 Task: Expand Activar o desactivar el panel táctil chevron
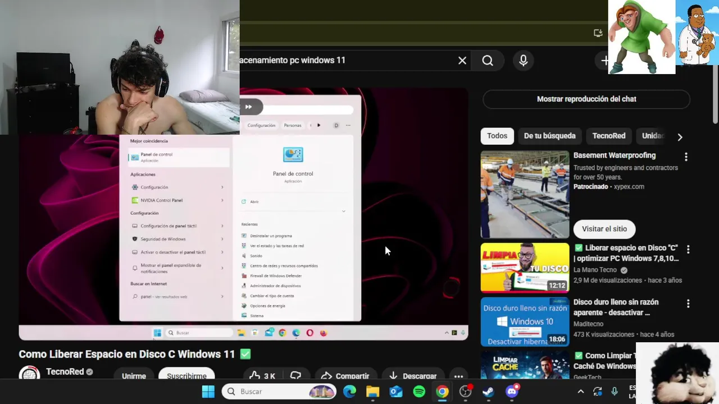[222, 252]
